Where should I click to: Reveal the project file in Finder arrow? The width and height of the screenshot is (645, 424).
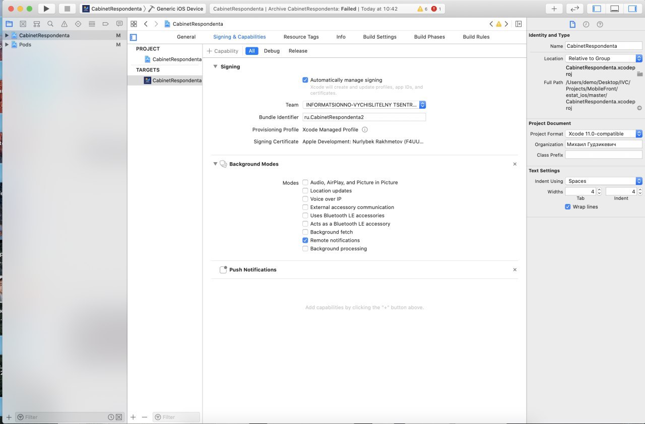coord(639,108)
